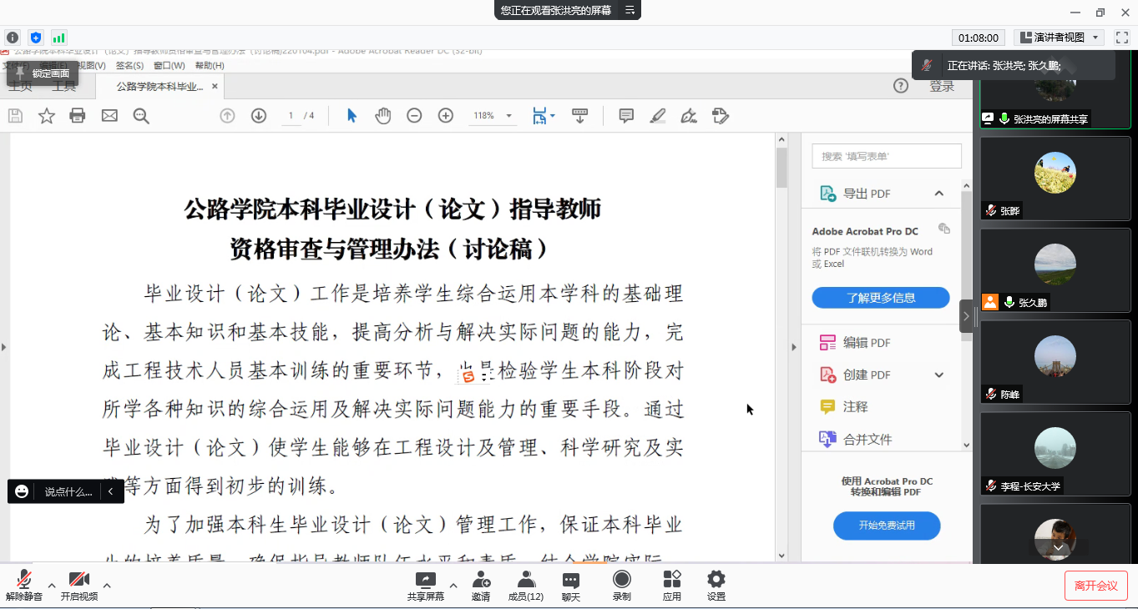This screenshot has width=1138, height=609.
Task: Switch to the 公路学院本科毕业 document tab
Action: click(x=159, y=87)
